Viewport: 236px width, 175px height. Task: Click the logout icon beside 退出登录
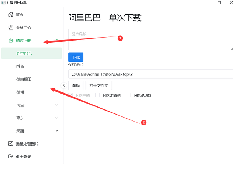[11, 157]
